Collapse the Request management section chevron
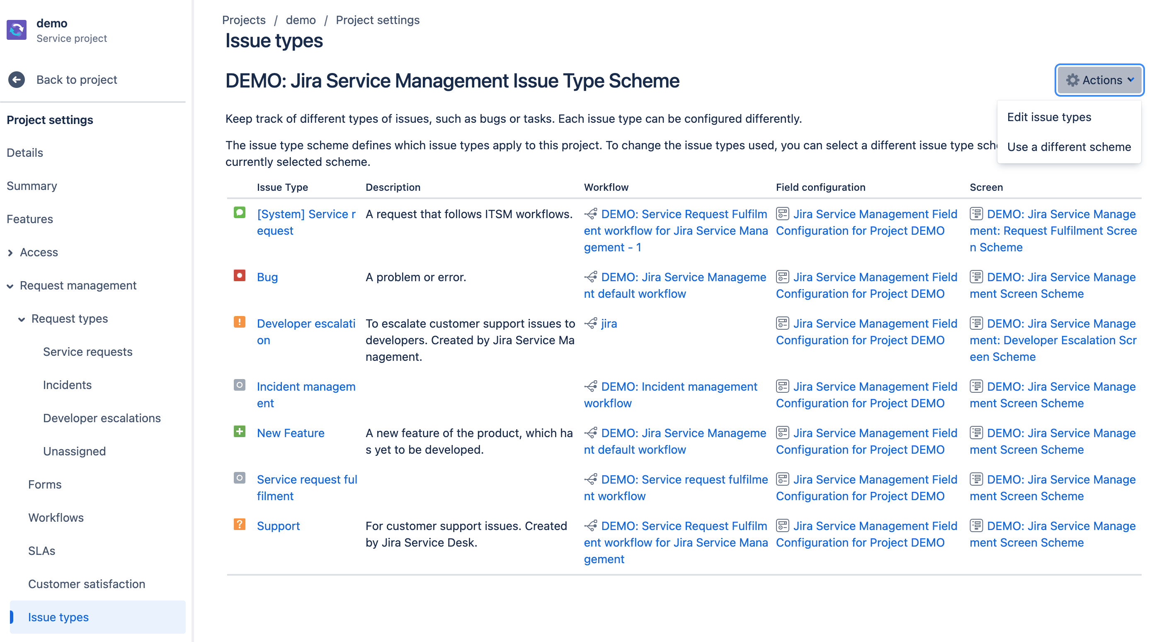1169x642 pixels. point(10,286)
